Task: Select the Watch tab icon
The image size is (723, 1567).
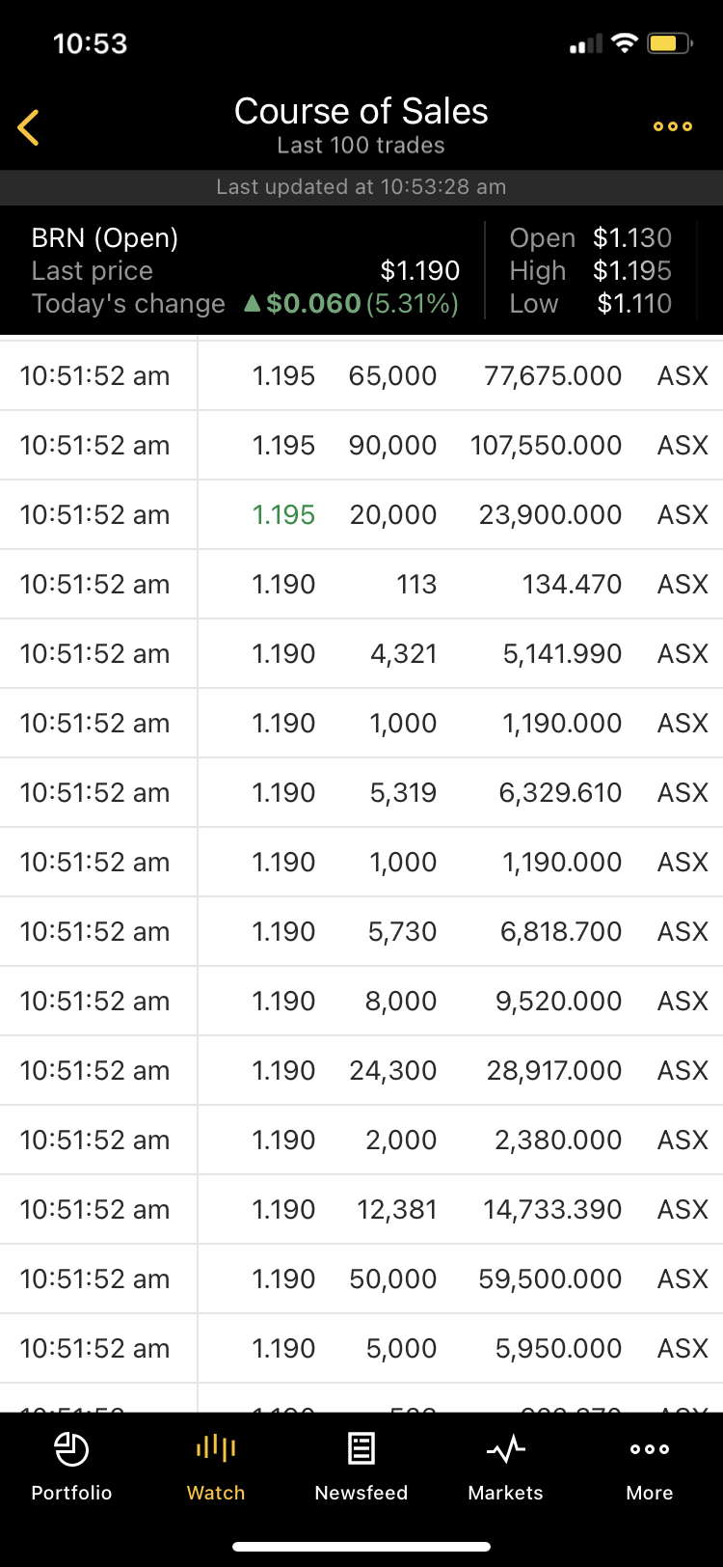Action: point(216,1447)
